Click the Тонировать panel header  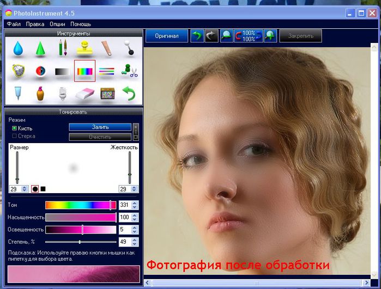[74, 112]
